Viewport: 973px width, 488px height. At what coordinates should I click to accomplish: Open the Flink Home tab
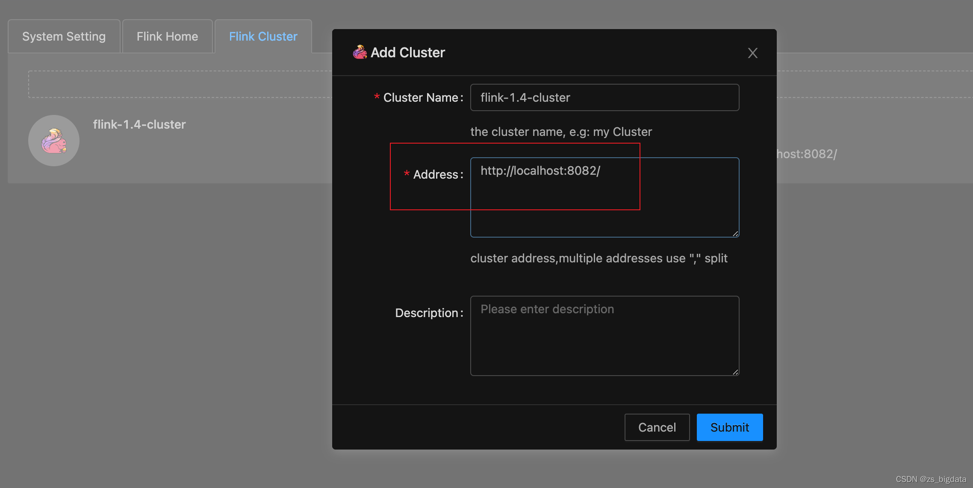click(167, 36)
